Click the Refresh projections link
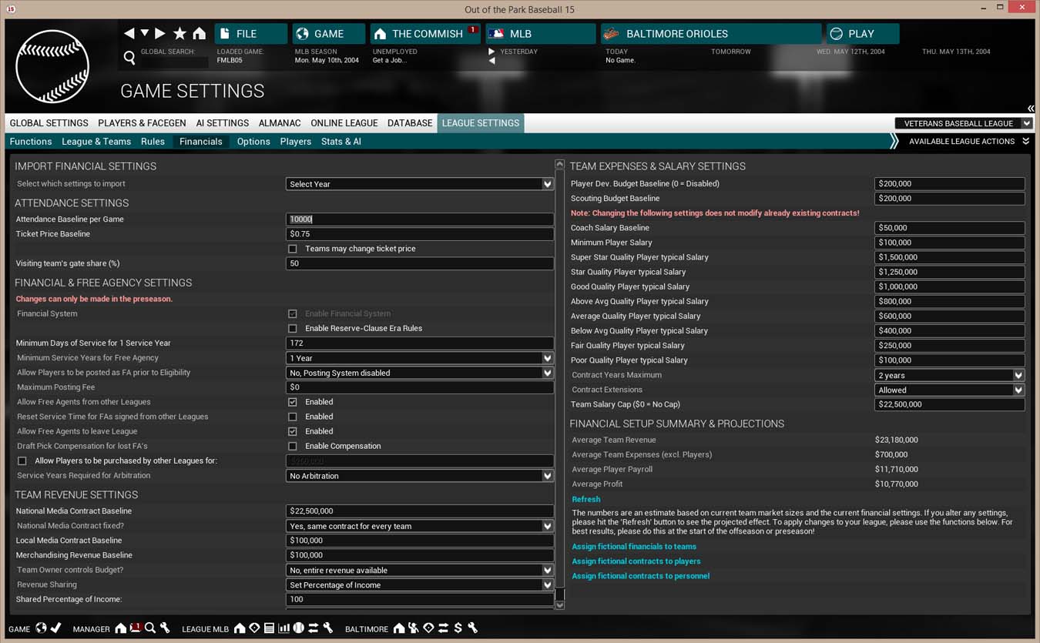Viewport: 1040px width, 643px height. (585, 499)
